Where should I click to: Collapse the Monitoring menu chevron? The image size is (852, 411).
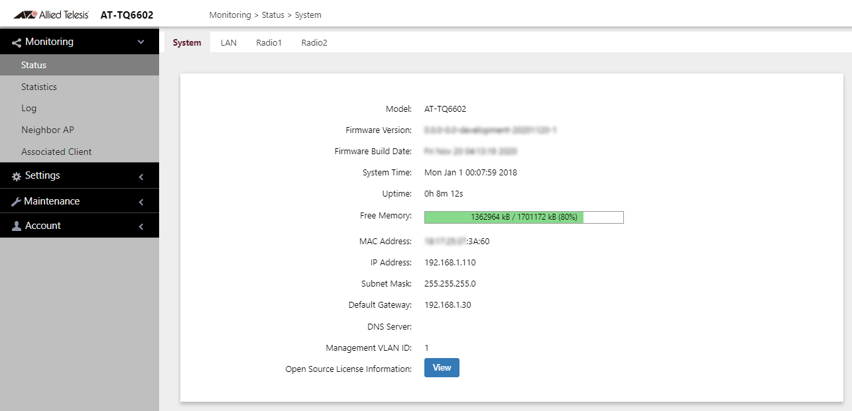(x=141, y=42)
